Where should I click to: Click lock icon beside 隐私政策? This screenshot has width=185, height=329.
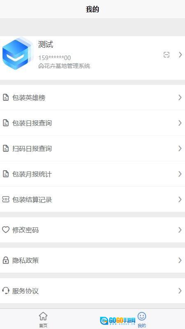pos(6,260)
